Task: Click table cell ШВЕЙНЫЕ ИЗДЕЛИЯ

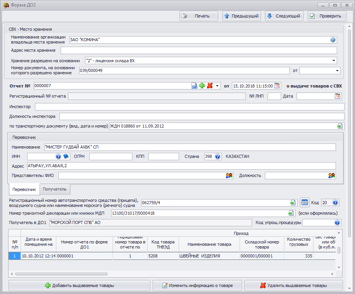Action: 209,256
